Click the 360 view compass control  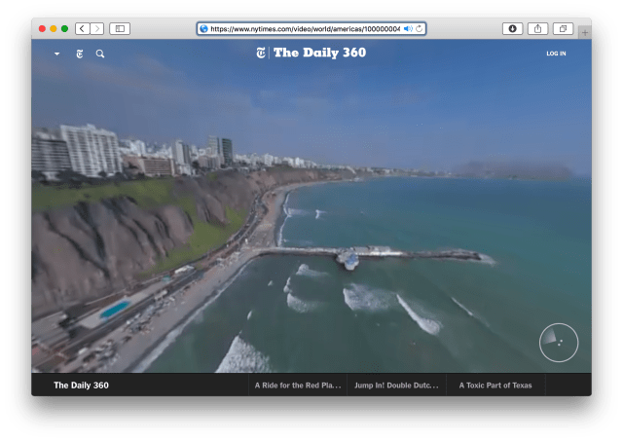[x=559, y=343]
